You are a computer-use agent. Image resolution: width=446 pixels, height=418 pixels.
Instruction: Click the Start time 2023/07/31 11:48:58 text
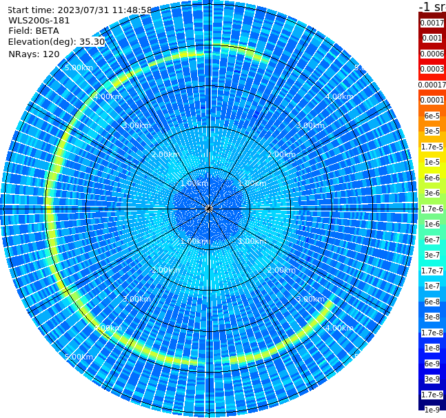coord(80,10)
